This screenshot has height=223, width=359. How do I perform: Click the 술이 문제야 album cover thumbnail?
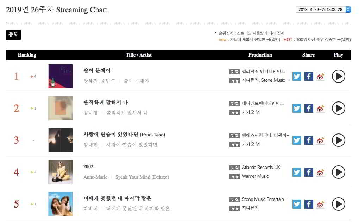click(x=61, y=76)
